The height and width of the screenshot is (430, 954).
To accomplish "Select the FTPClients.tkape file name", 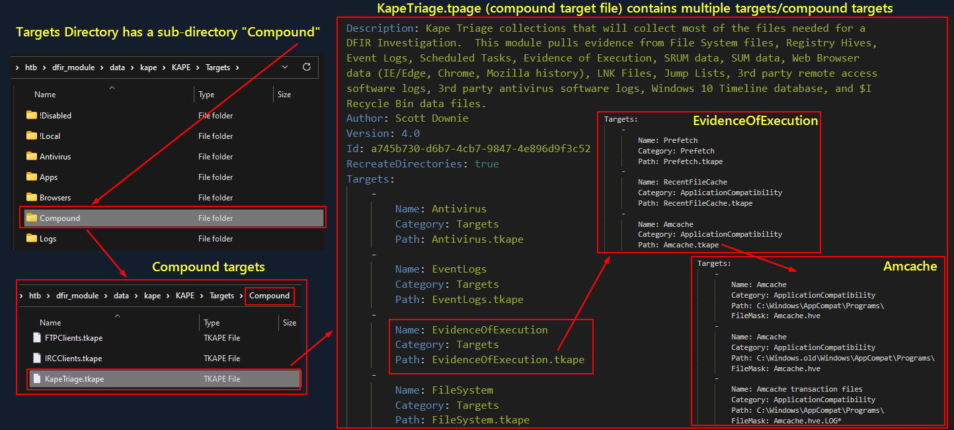I will click(x=73, y=337).
